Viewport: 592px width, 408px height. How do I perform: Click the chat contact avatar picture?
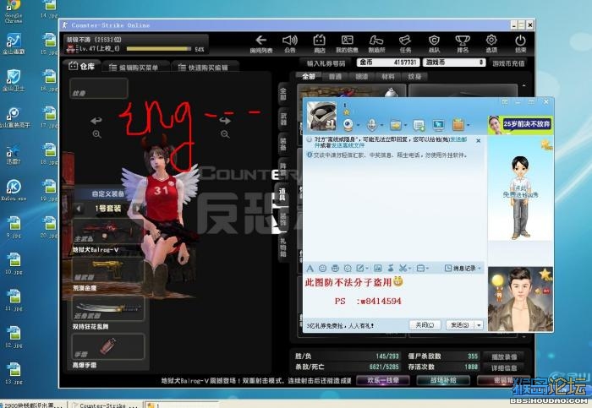[x=321, y=116]
